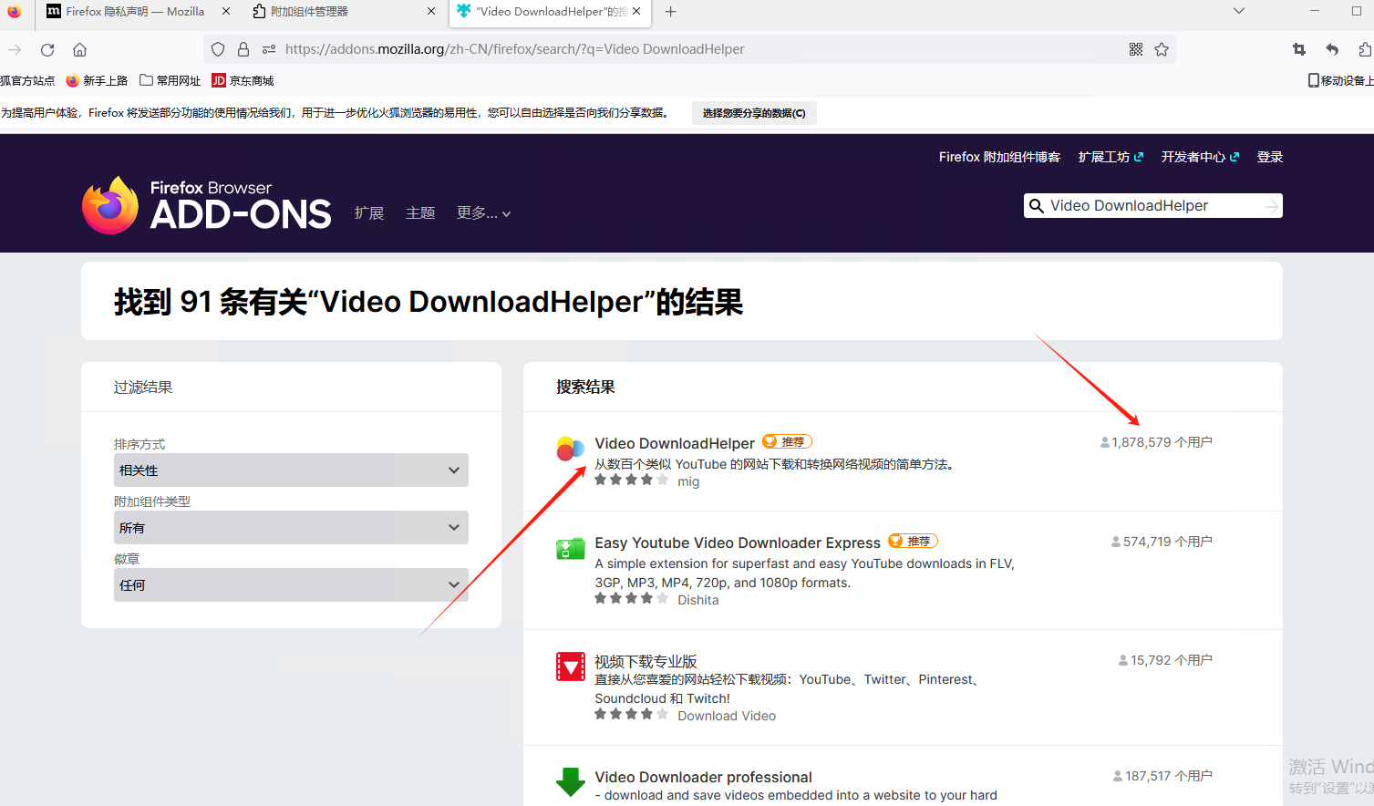This screenshot has height=806, width=1374.
Task: Reload the page using the refresh icon
Action: coord(47,49)
